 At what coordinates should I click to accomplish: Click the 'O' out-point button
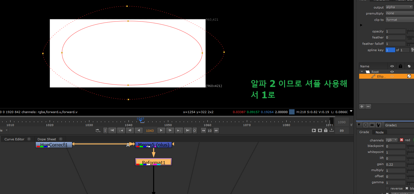pyautogui.click(x=194, y=130)
